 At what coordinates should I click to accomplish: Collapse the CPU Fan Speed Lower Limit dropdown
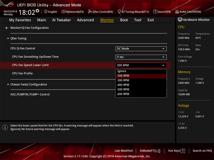tap(141, 65)
